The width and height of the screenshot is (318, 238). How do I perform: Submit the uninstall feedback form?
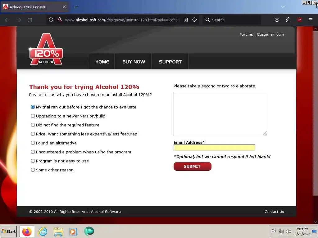[192, 166]
